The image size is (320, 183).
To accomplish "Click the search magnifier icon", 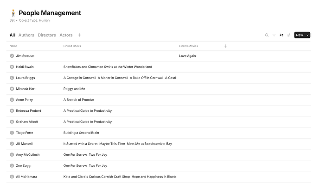I will click(267, 35).
